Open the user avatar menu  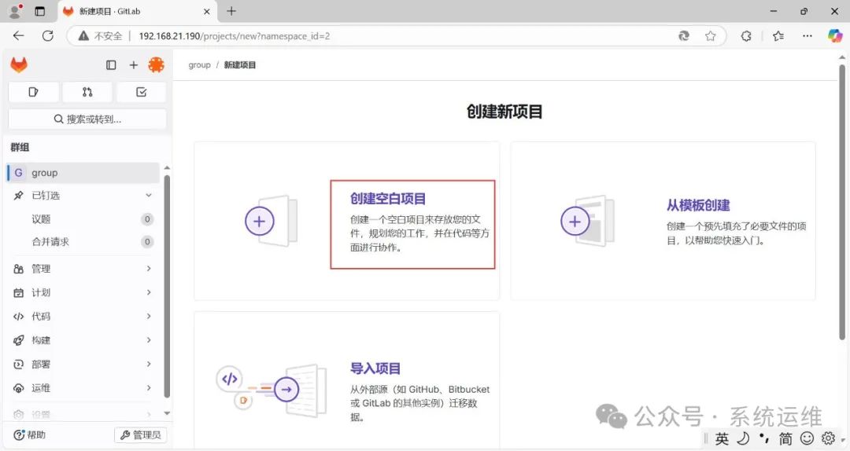click(x=156, y=65)
